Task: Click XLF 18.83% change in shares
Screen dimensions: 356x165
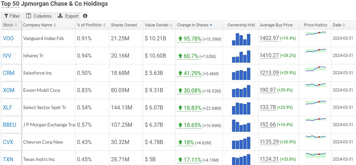Action: coord(189,108)
